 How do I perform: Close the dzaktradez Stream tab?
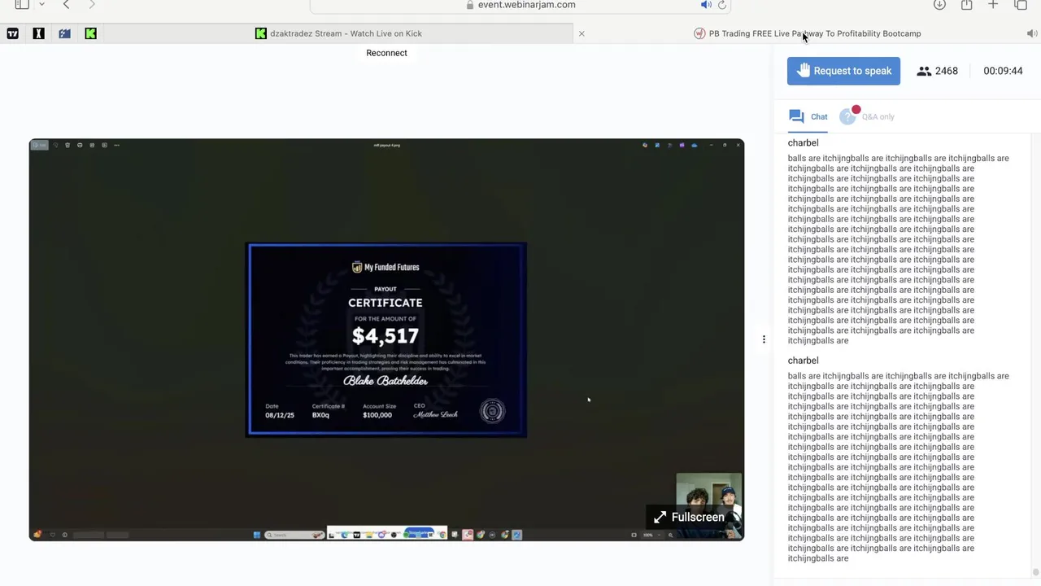coord(581,33)
